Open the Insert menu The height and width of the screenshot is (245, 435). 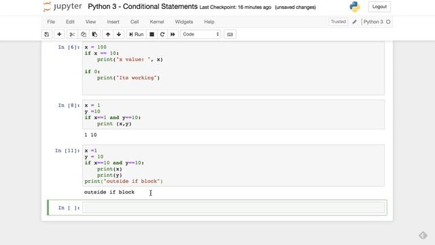[113, 22]
